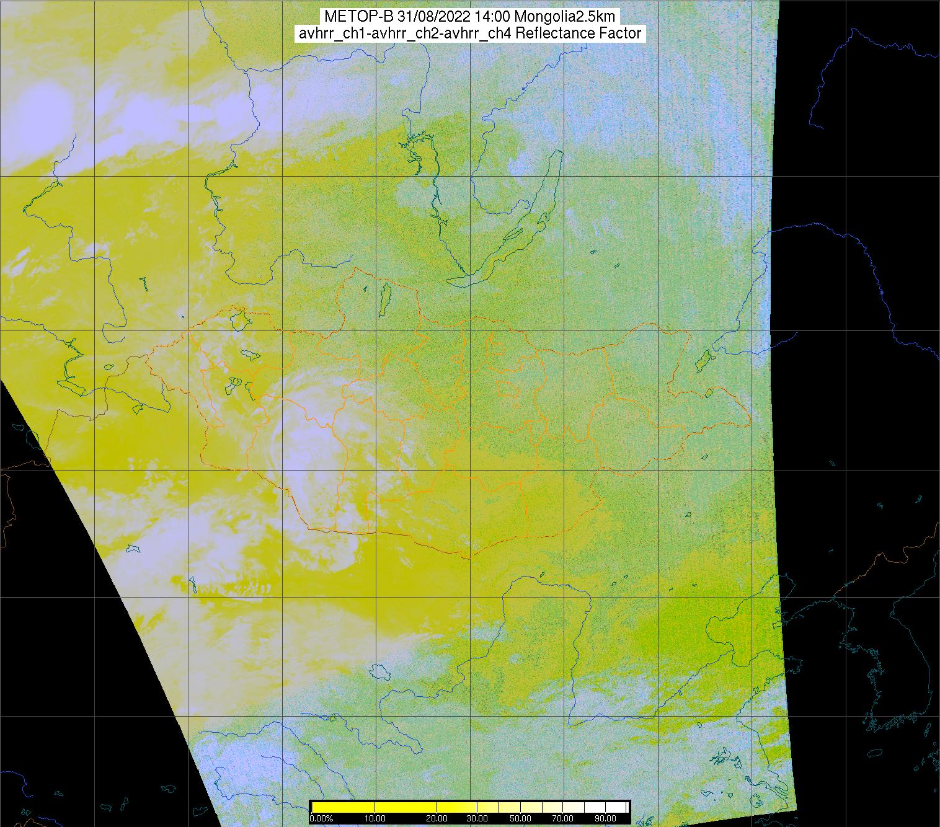Click the "50.00" scale label

[x=520, y=818]
